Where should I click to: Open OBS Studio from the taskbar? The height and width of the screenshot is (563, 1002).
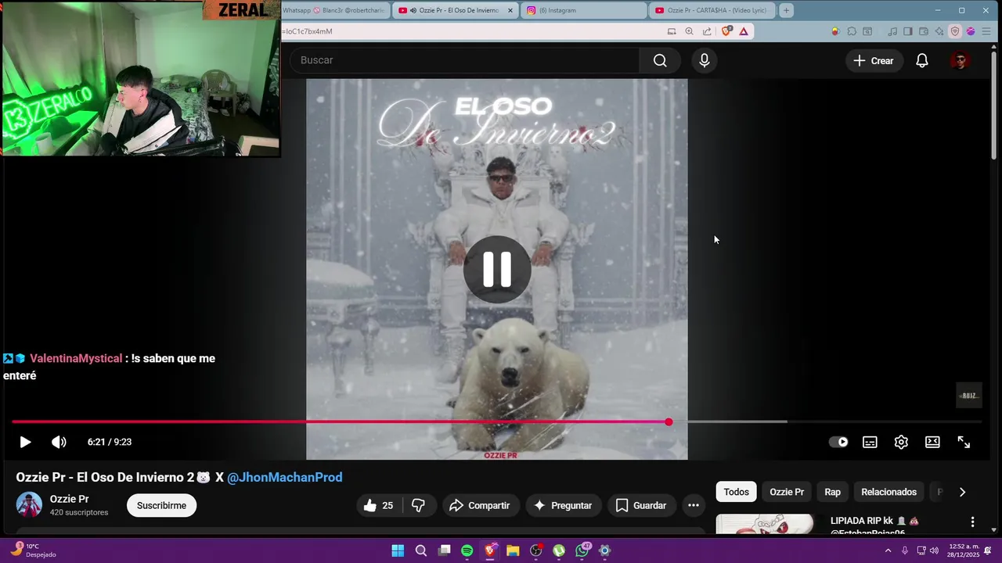[536, 550]
